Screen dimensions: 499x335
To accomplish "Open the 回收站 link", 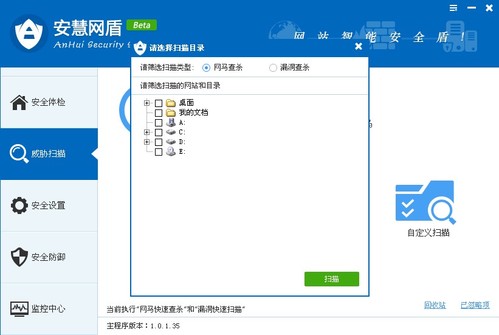I will tap(435, 305).
